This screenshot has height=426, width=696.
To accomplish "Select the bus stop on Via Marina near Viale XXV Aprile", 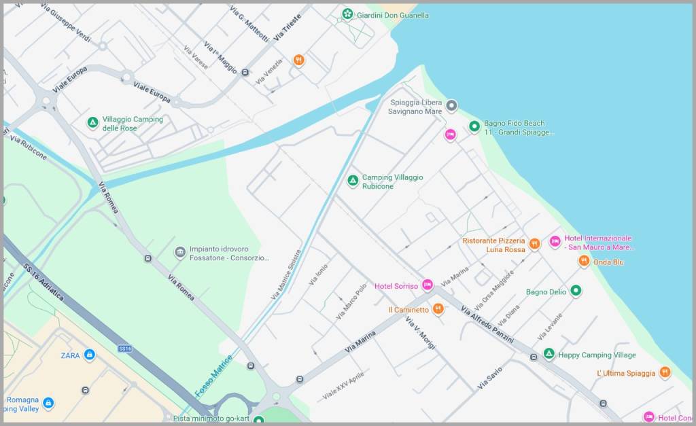I will point(300,379).
